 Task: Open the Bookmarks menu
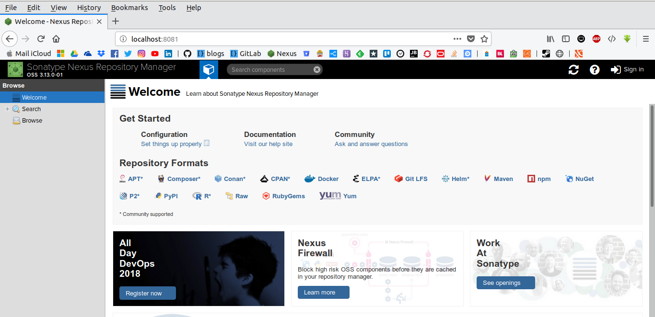pyautogui.click(x=129, y=8)
